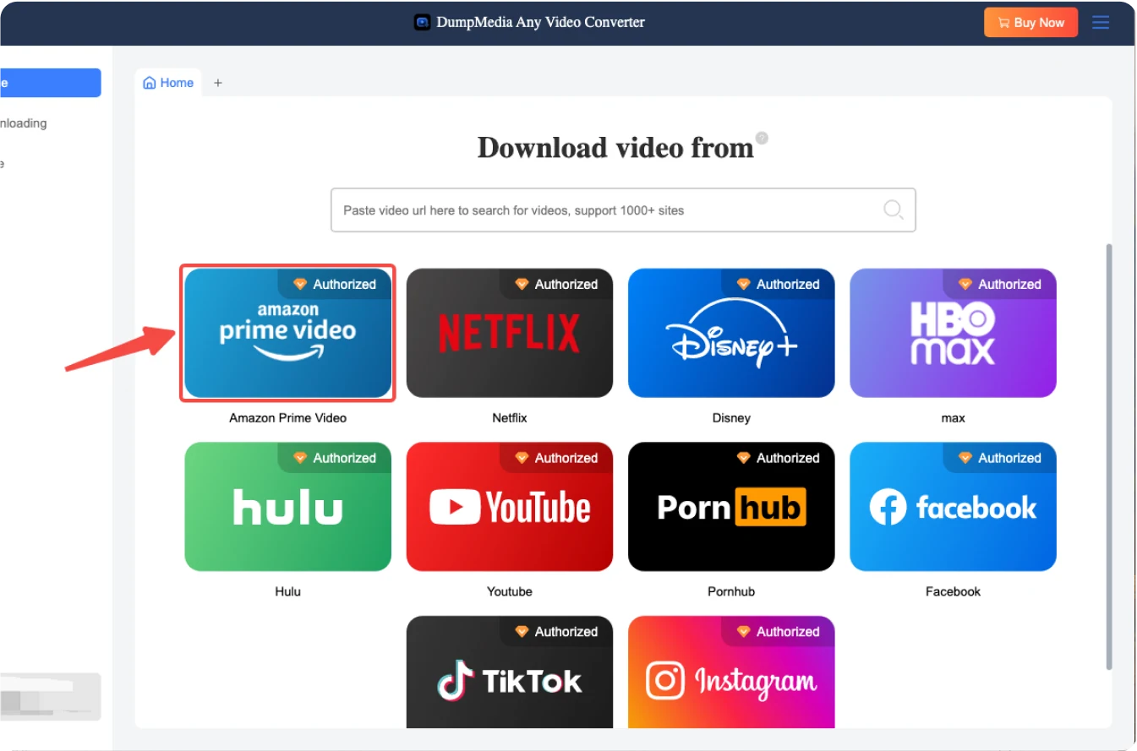This screenshot has width=1137, height=751.
Task: Click the "Facebook" caption text
Action: click(x=953, y=591)
